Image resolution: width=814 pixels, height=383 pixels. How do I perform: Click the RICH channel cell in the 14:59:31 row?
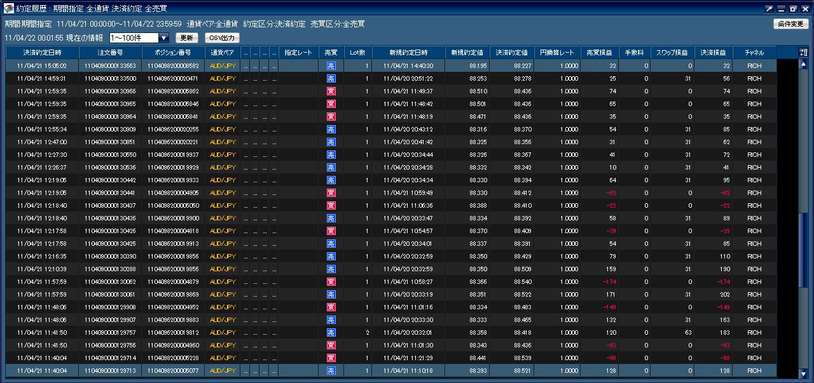tap(754, 78)
